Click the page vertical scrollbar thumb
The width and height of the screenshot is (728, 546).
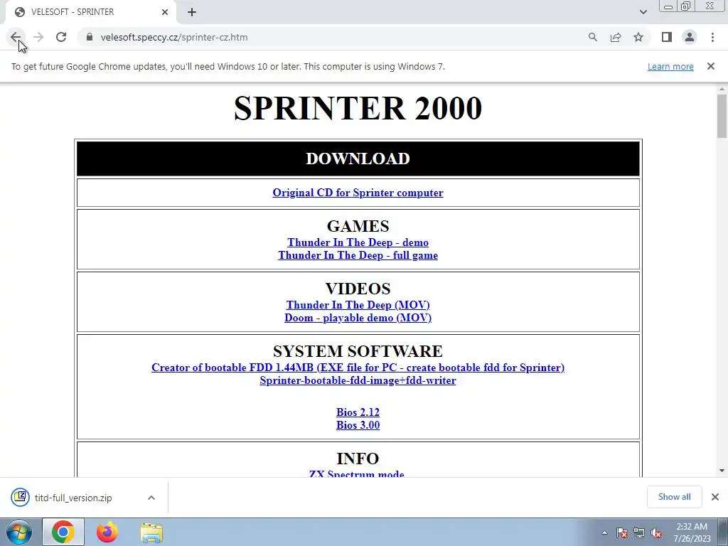[722, 116]
